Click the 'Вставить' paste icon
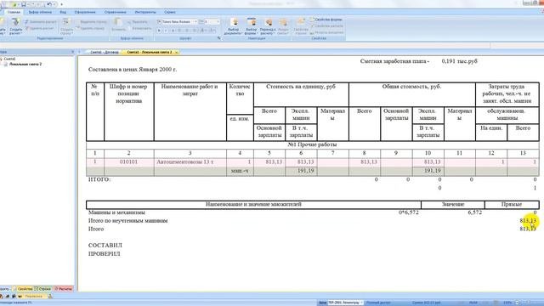 (118, 25)
